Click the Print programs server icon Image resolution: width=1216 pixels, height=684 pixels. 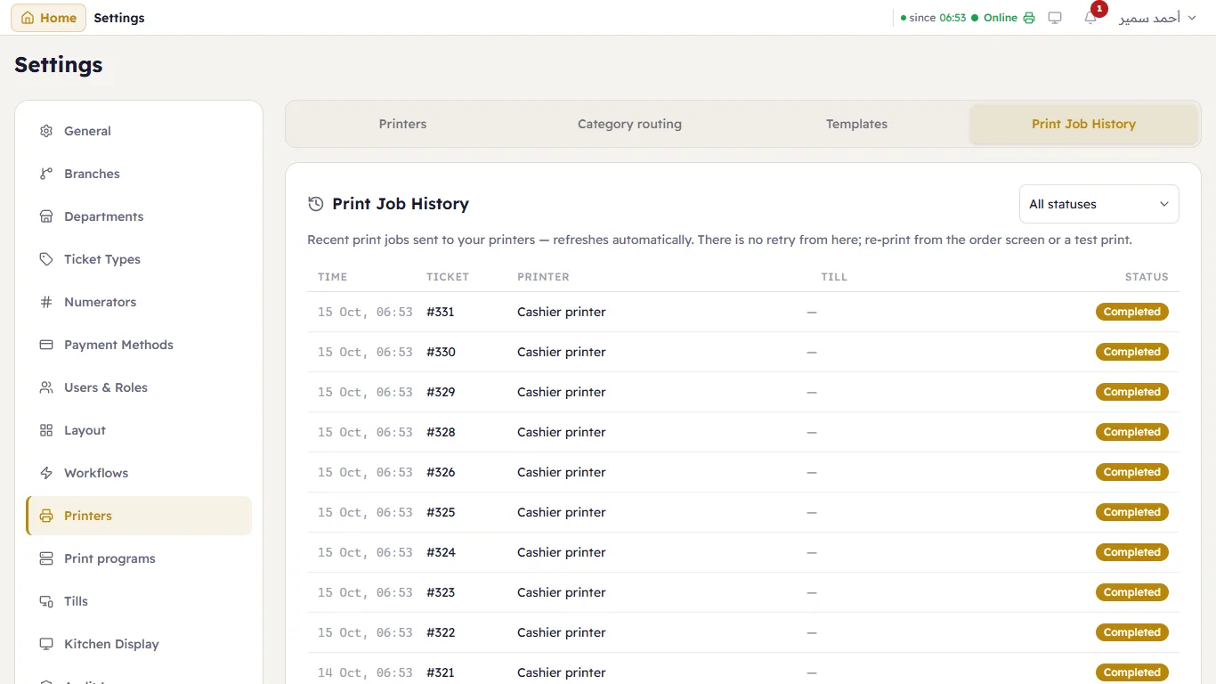coord(46,558)
